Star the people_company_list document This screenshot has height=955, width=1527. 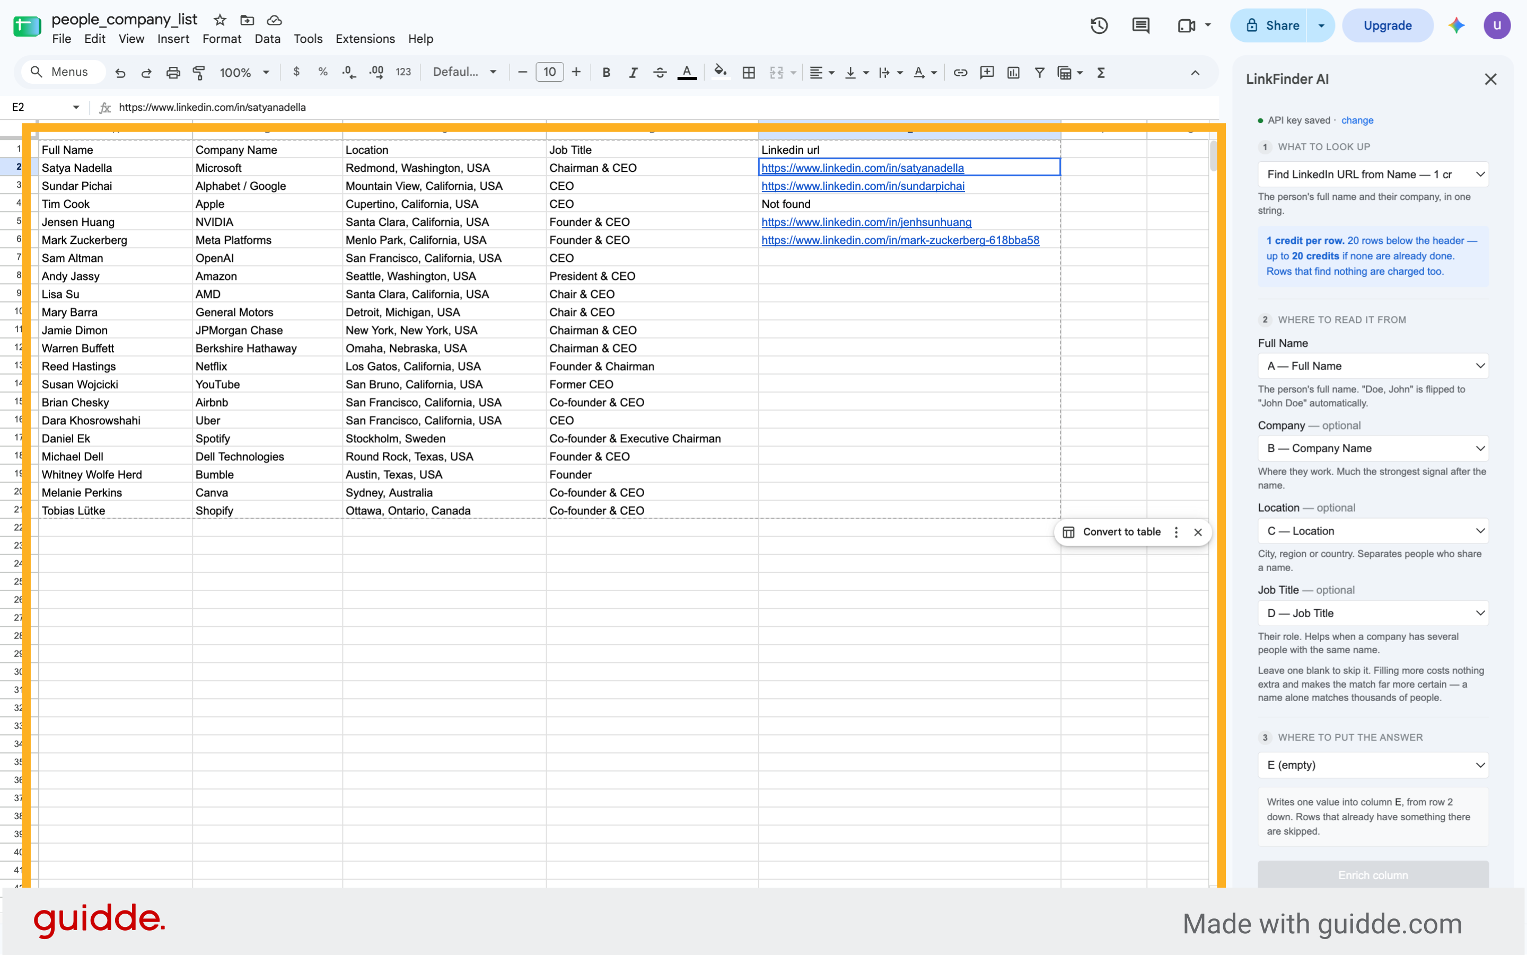[220, 20]
